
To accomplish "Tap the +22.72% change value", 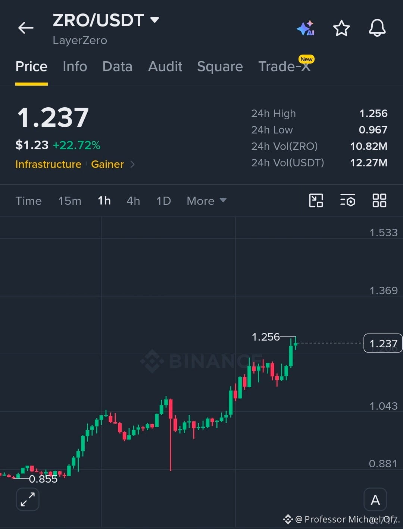I will point(76,145).
